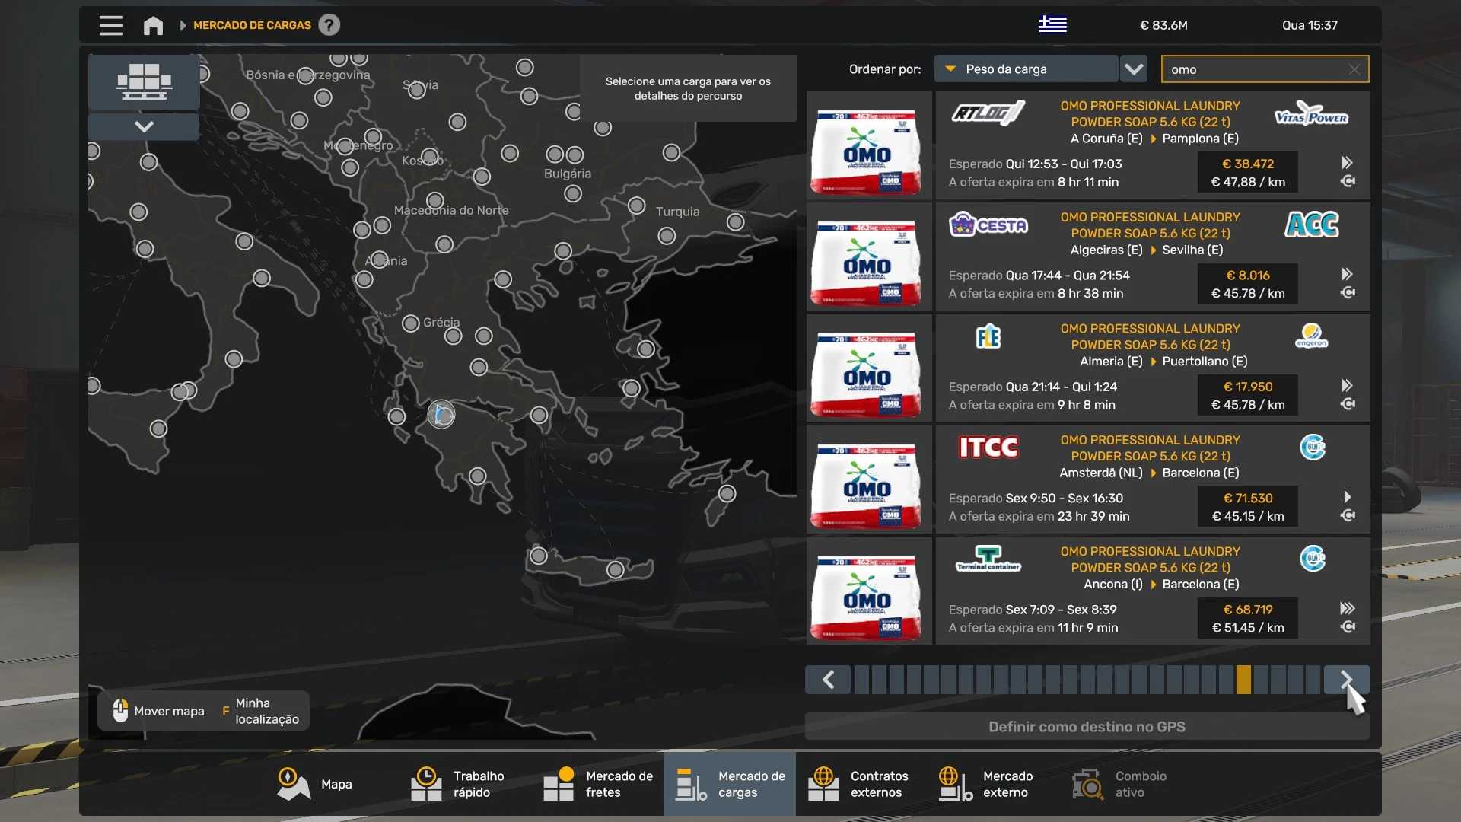This screenshot has width=1461, height=822.
Task: Click the urgency arrows icon on Sevilha job
Action: 1347,274
